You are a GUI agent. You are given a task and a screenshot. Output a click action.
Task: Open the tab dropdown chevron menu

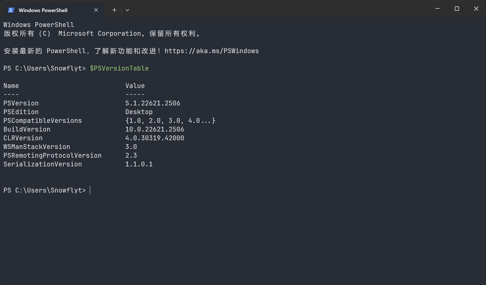pos(127,10)
